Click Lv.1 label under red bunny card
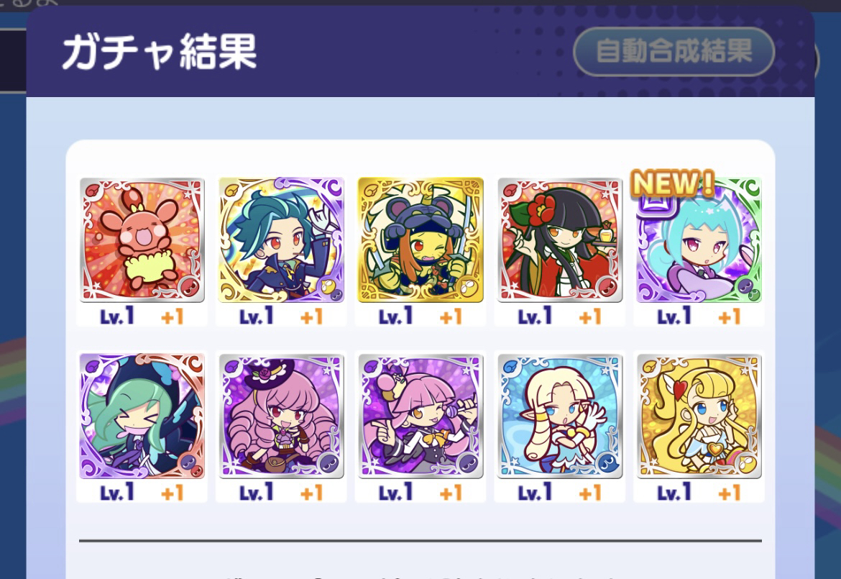 (117, 316)
